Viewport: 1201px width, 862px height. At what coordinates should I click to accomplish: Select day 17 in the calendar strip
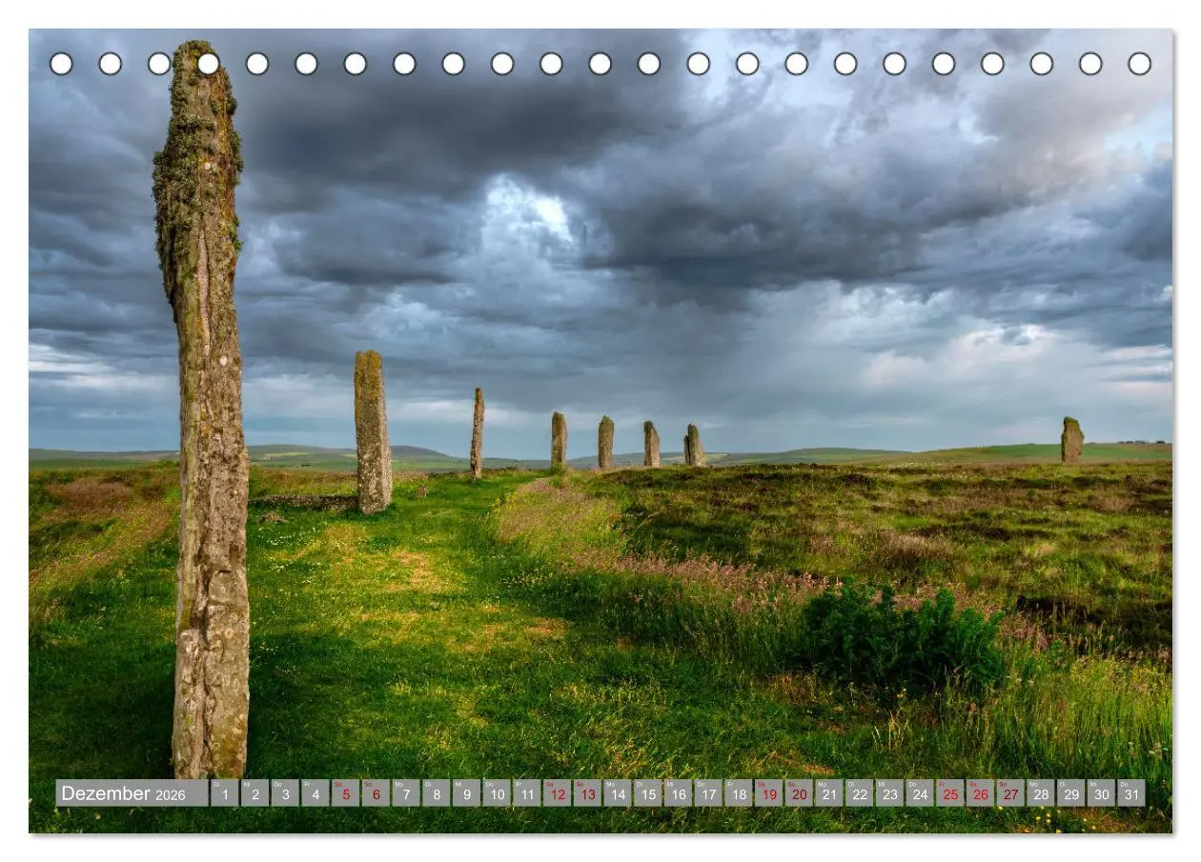pos(708,793)
